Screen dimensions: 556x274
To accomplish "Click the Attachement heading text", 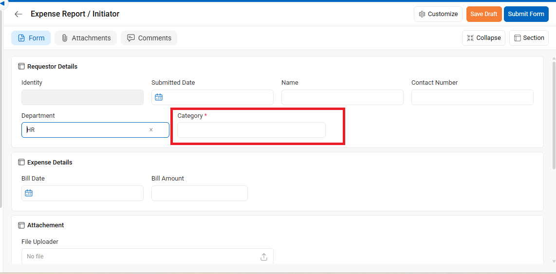I will (45, 225).
